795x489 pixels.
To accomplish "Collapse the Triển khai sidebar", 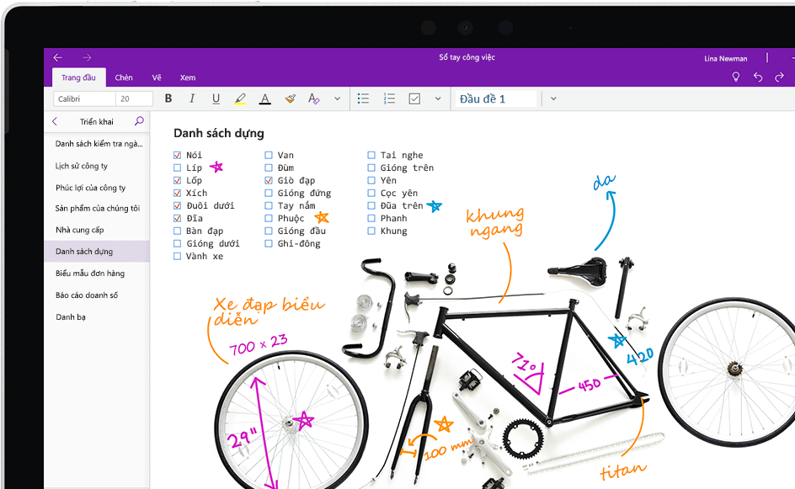I will coord(55,120).
